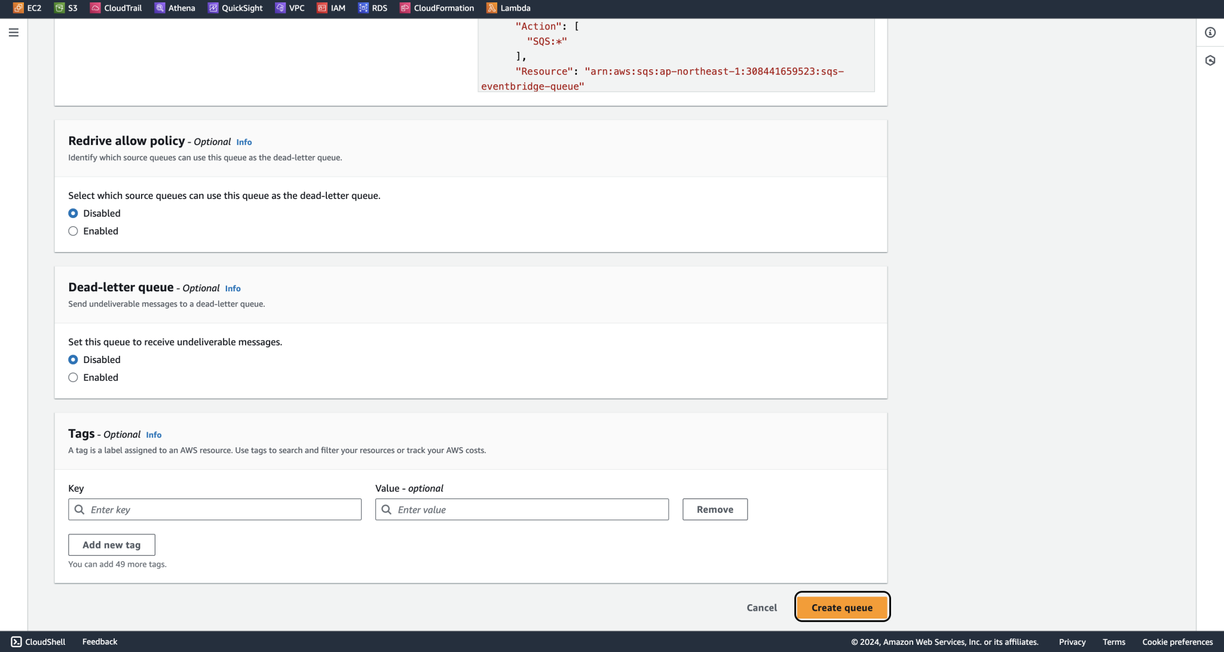The height and width of the screenshot is (652, 1224).
Task: Open Cookie preferences in footer
Action: tap(1177, 642)
